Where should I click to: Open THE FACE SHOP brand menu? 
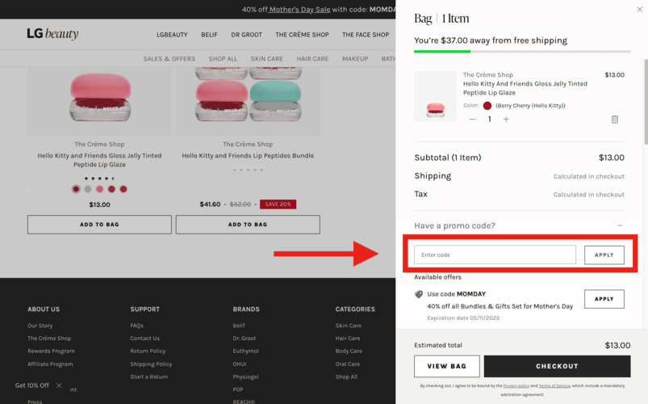(x=366, y=35)
